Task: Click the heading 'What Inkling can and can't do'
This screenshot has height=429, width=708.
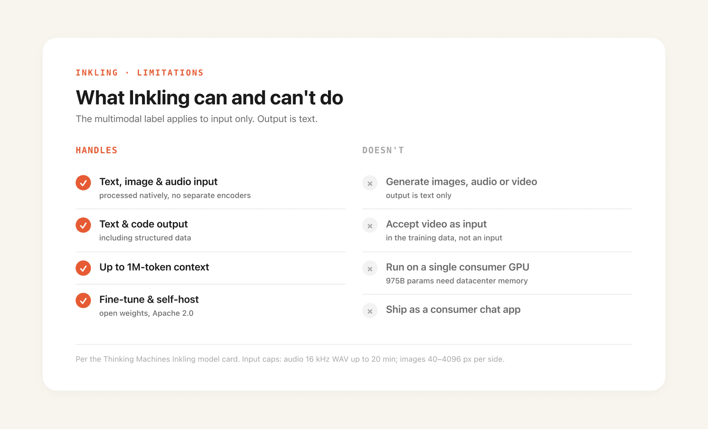Action: [210, 98]
